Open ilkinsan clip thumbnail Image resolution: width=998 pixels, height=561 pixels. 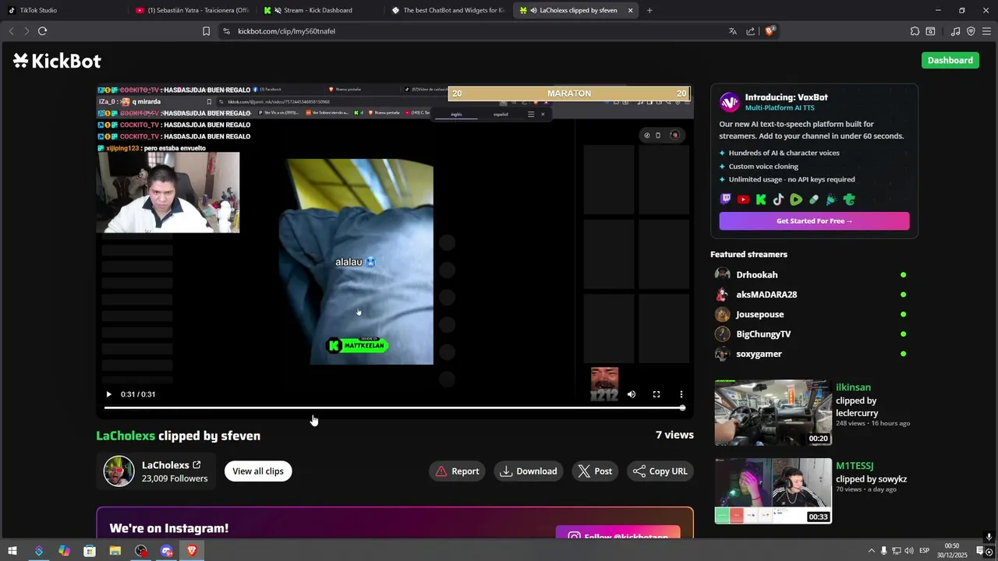pos(773,413)
